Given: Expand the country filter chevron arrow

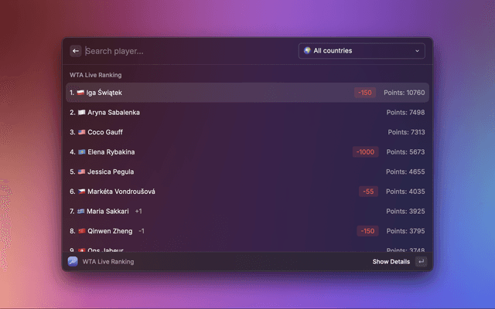Looking at the screenshot, I should (417, 51).
